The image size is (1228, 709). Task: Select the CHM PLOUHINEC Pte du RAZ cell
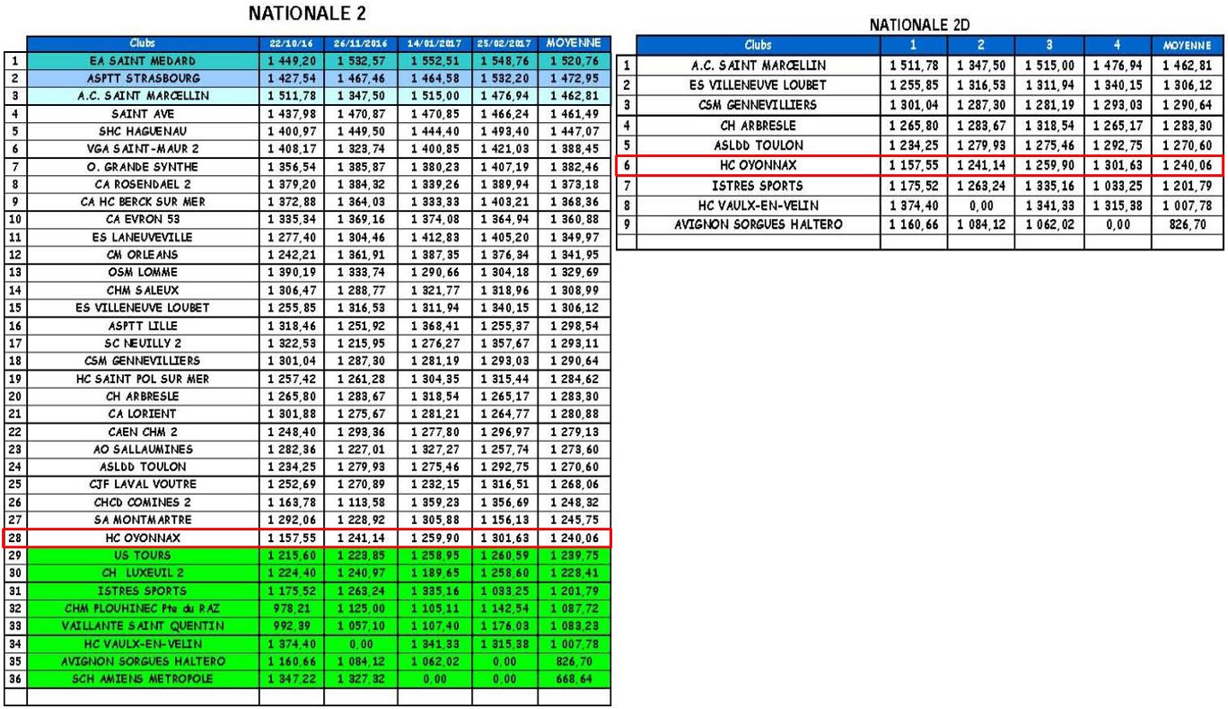tap(143, 608)
